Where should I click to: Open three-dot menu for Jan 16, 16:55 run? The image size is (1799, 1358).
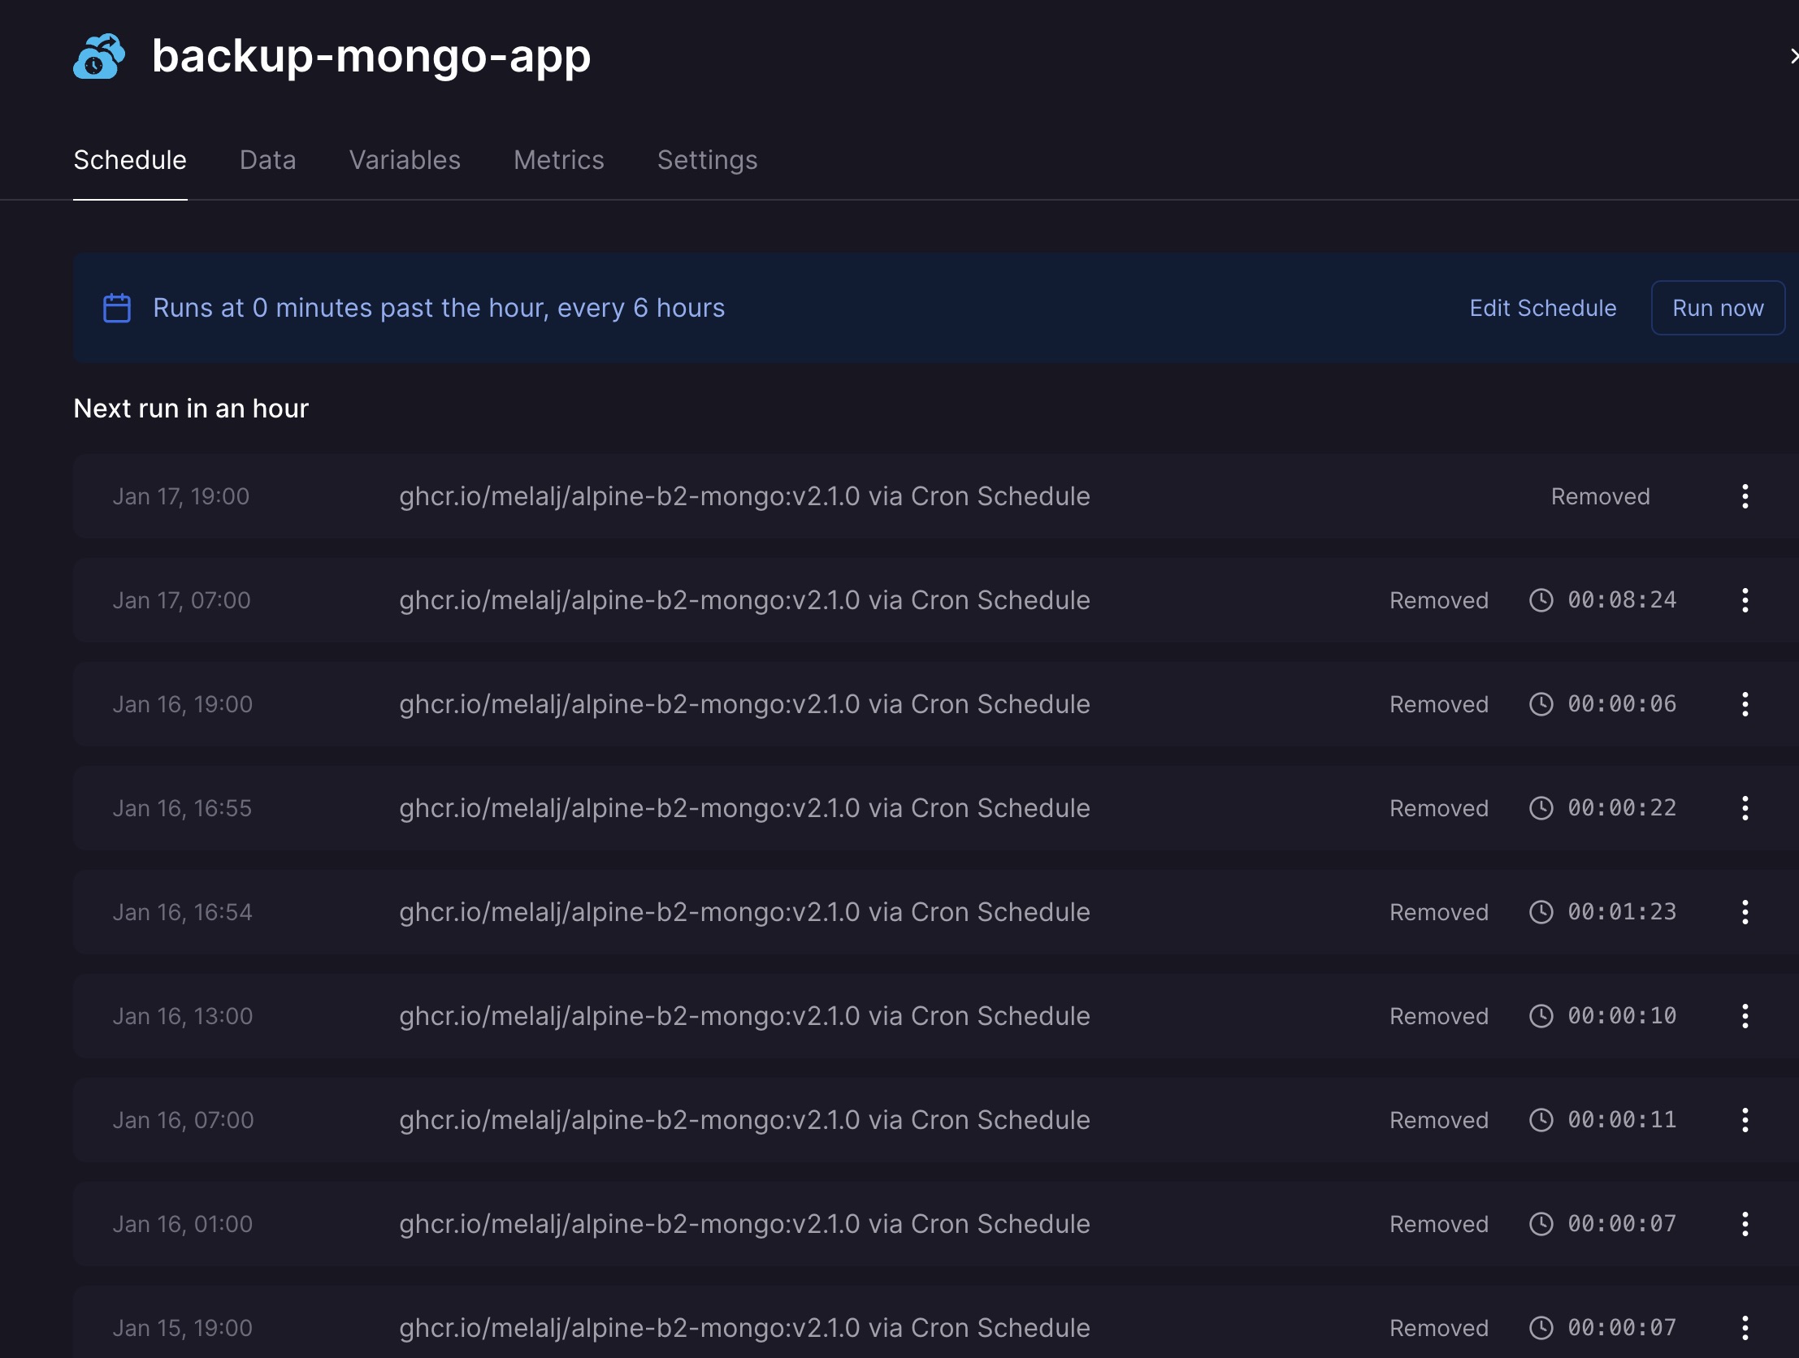pos(1745,808)
